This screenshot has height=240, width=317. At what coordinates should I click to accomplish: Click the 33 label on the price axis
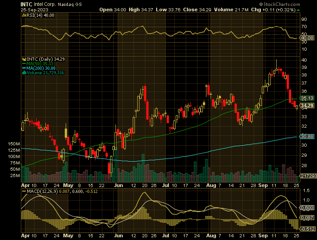coord(304,117)
